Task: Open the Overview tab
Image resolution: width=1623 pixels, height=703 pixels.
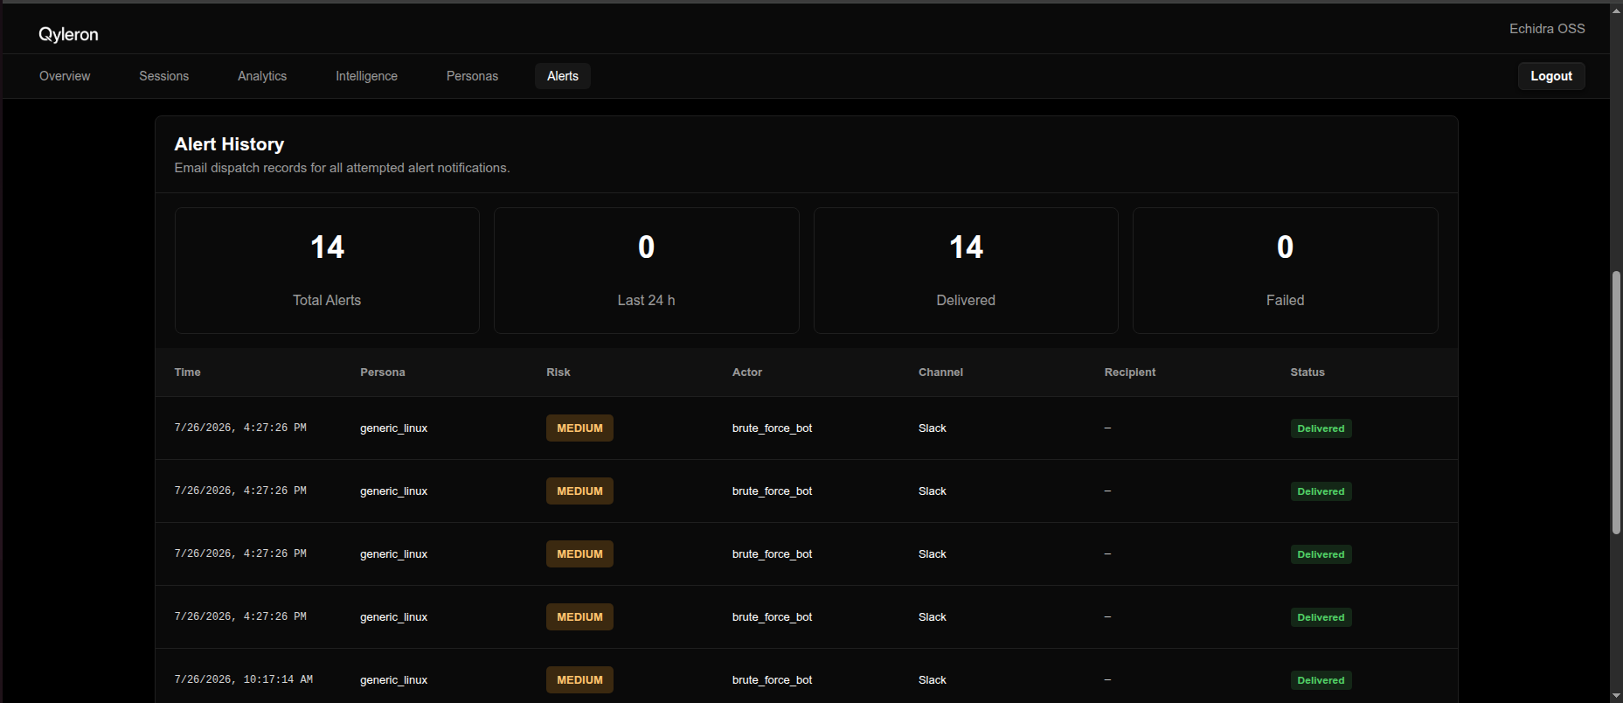Action: click(65, 76)
